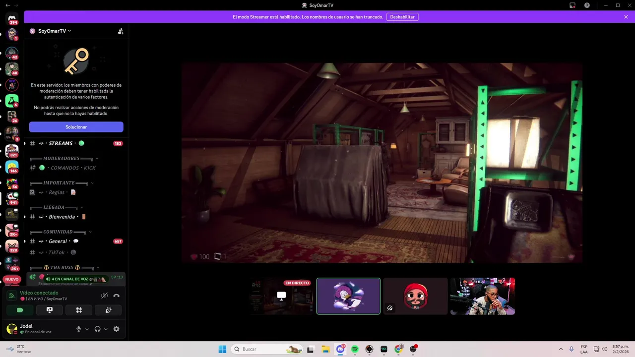Deafen with headphones icon
635x357 pixels.
[x=98, y=329]
